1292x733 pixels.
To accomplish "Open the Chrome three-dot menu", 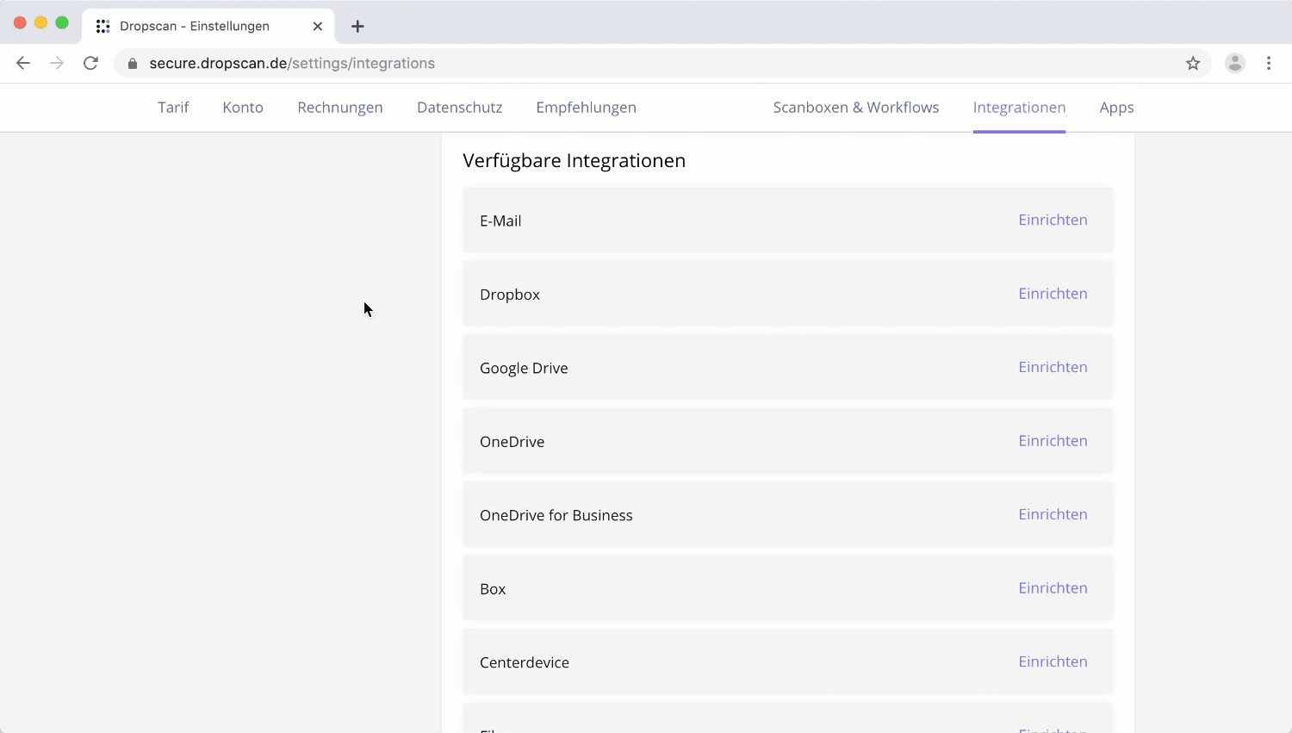I will coord(1269,63).
